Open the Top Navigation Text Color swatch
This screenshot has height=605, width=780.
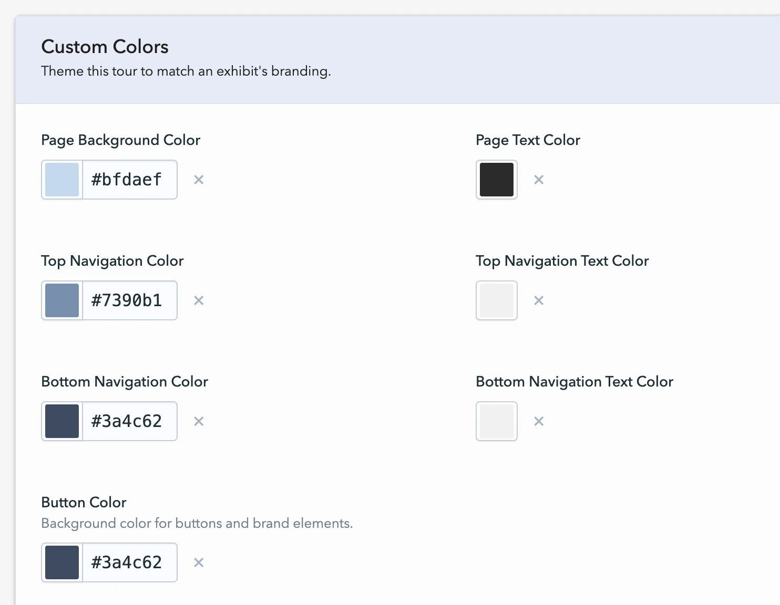[x=497, y=300]
